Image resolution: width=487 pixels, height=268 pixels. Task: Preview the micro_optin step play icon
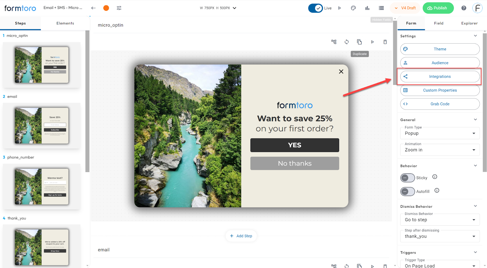(372, 42)
